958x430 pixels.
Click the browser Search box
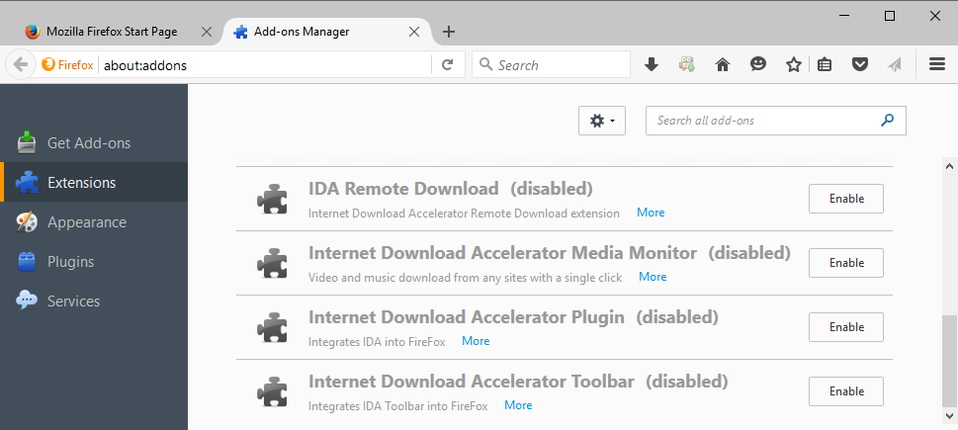[551, 64]
